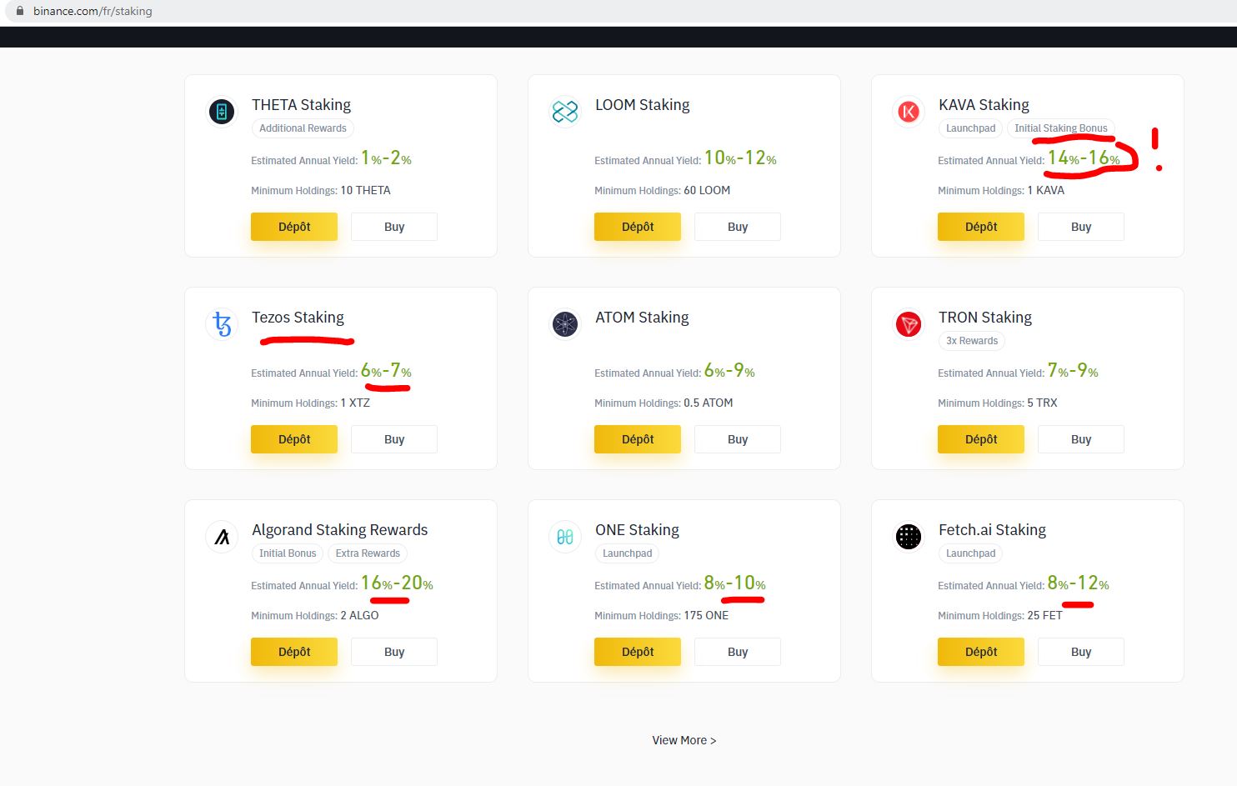Click Minimum Holdings 25 FET text
Screen dimensions: 1237x786
pyautogui.click(x=1000, y=616)
